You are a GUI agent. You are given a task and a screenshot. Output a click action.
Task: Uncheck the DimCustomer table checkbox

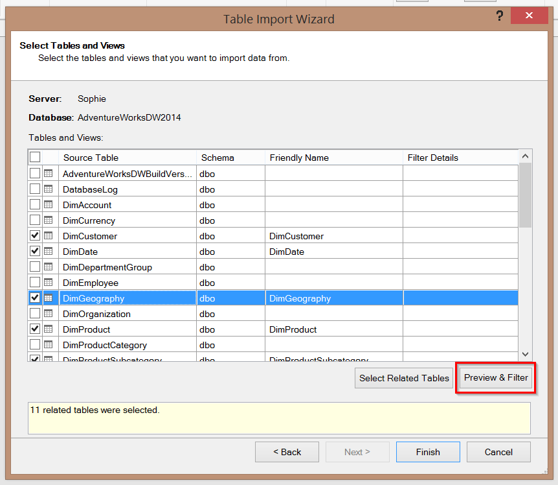35,236
